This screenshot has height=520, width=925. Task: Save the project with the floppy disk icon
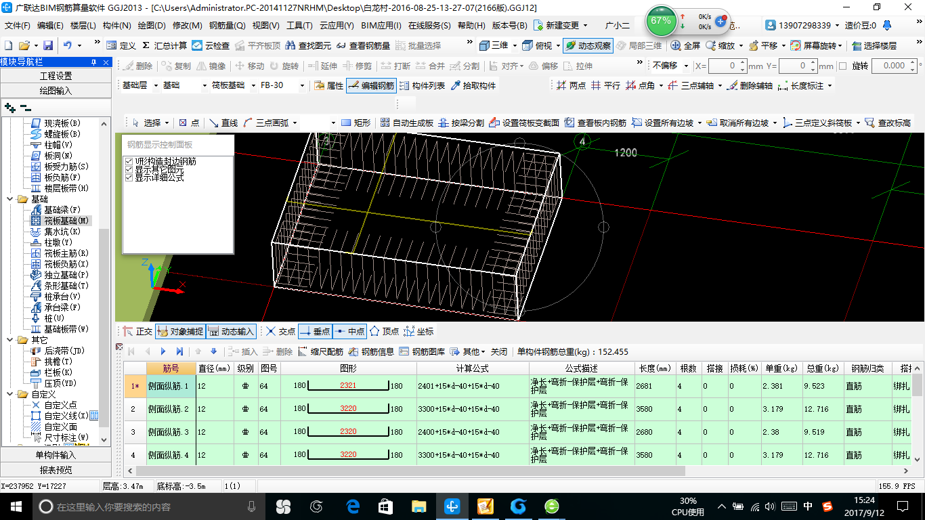(48, 45)
